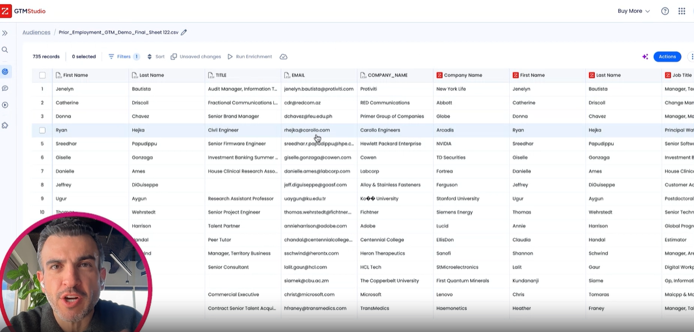The width and height of the screenshot is (694, 332).
Task: Expand the left sidebar with double-chevron icon
Action: point(5,33)
